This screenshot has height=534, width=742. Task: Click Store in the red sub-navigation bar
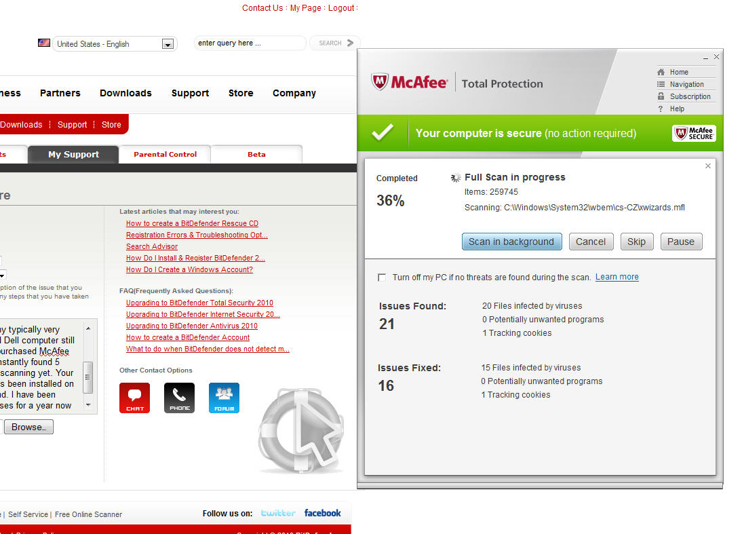[111, 124]
